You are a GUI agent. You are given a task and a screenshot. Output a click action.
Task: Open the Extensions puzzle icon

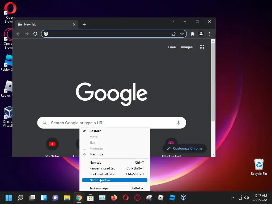pos(193,34)
